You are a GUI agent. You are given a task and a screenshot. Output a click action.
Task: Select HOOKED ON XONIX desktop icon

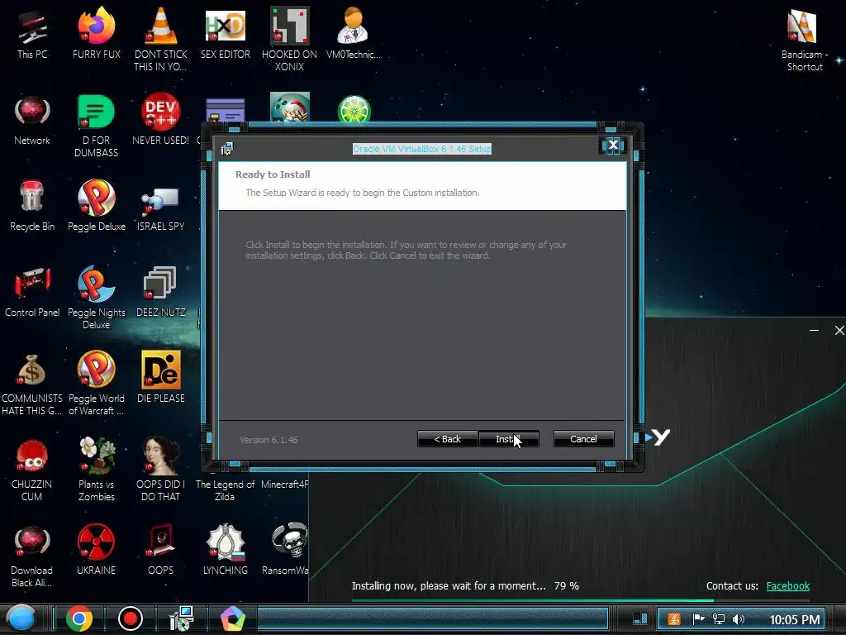pos(289,39)
